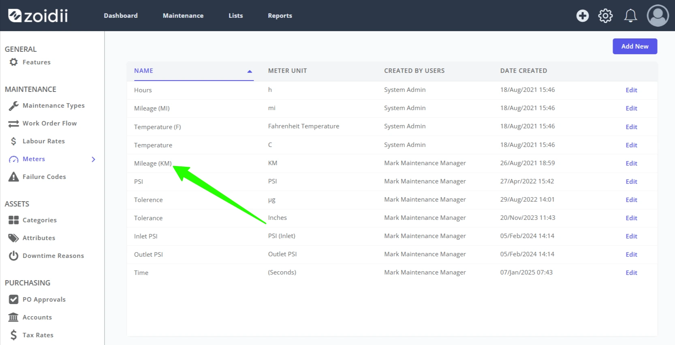
Task: Edit the Outlet PSI meter
Action: (x=631, y=254)
